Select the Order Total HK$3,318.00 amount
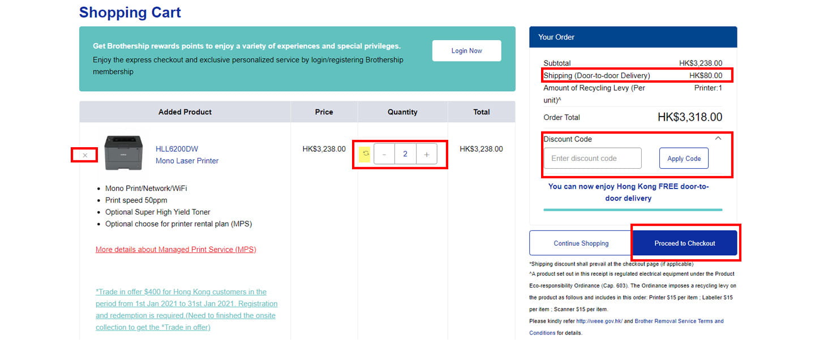The height and width of the screenshot is (351, 815). tap(690, 117)
